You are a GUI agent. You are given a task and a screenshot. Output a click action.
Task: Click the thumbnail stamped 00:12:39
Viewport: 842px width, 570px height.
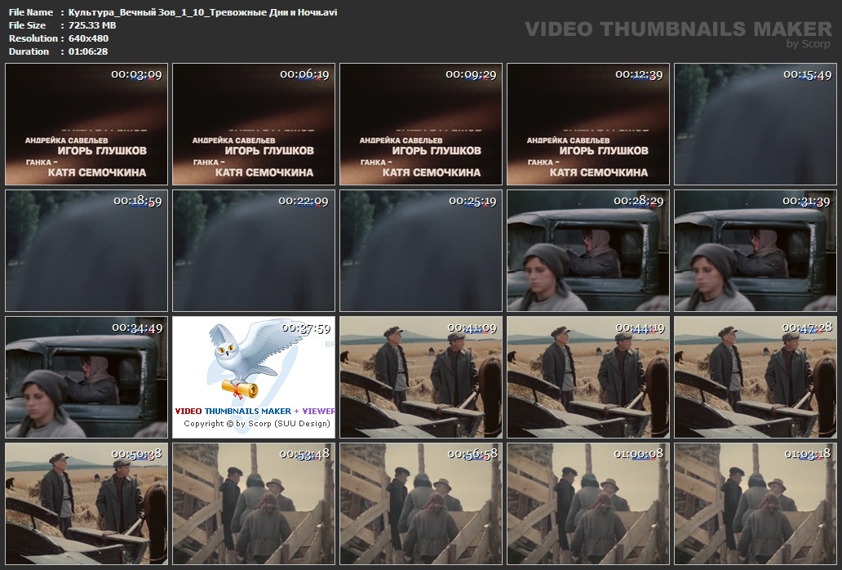pos(587,124)
